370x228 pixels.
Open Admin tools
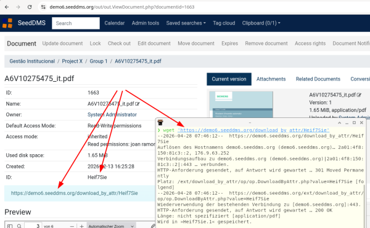tap(146, 23)
